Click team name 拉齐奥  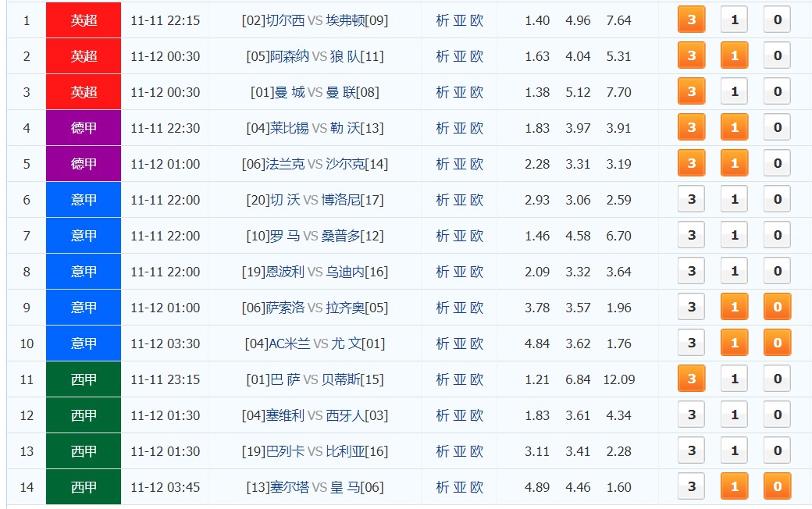tap(345, 308)
